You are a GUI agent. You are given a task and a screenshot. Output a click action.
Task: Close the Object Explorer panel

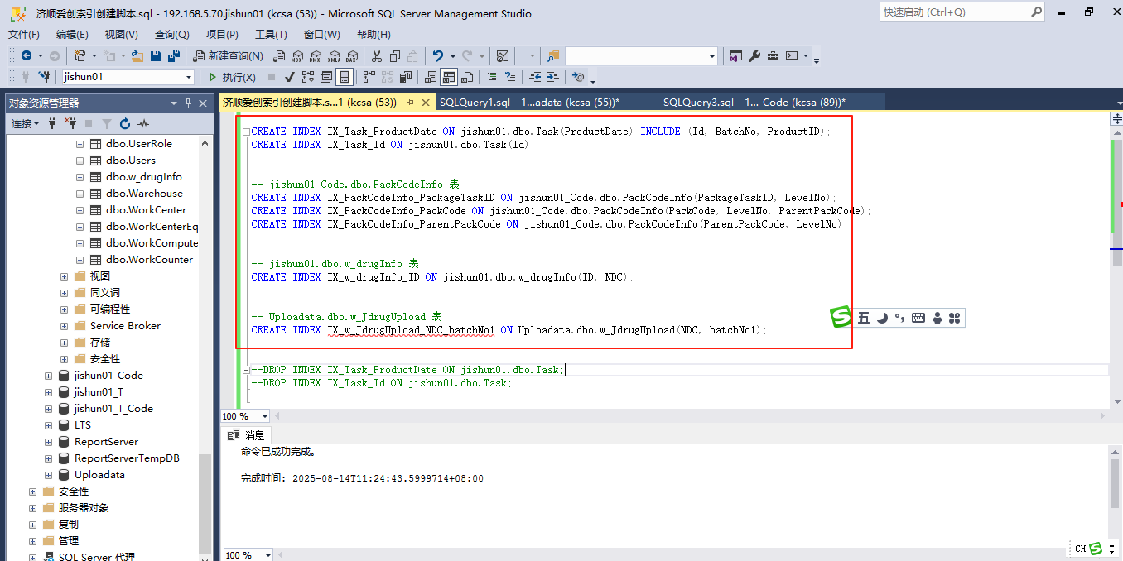coord(203,103)
